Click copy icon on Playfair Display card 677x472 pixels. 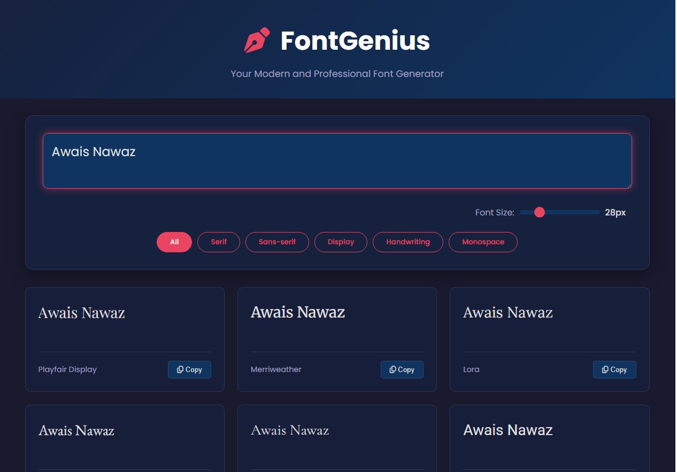[180, 369]
